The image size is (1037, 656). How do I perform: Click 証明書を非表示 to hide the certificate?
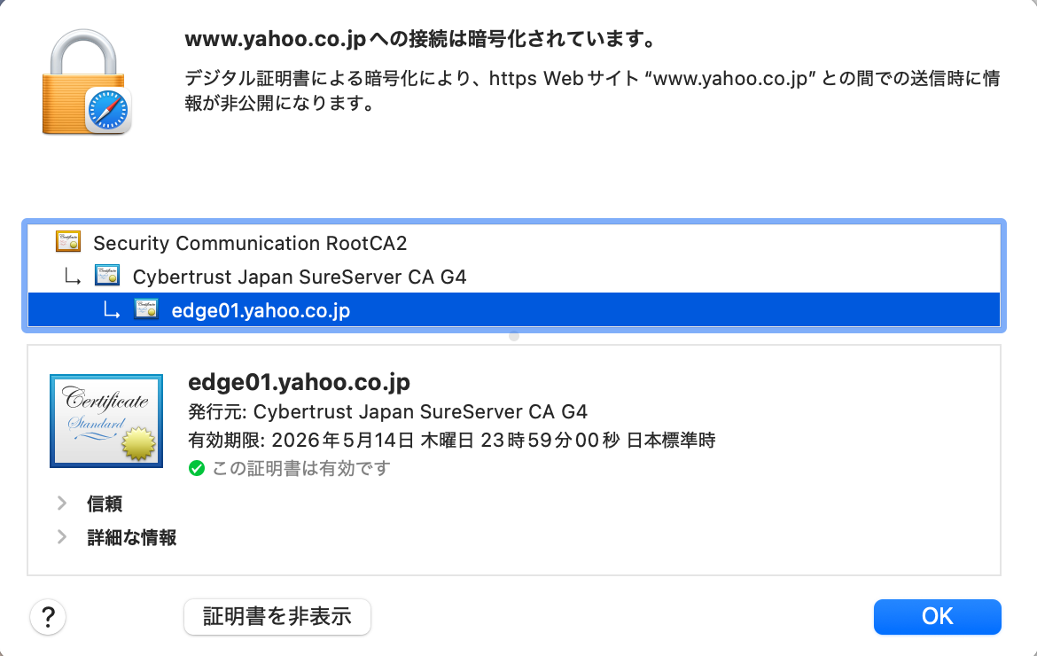pyautogui.click(x=277, y=617)
